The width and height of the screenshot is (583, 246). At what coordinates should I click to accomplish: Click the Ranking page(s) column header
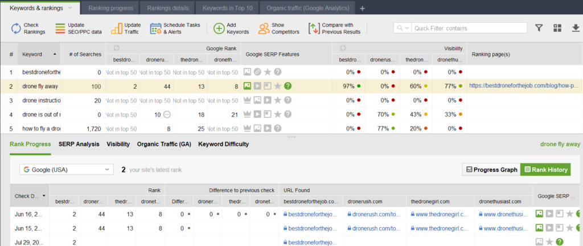pos(524,54)
